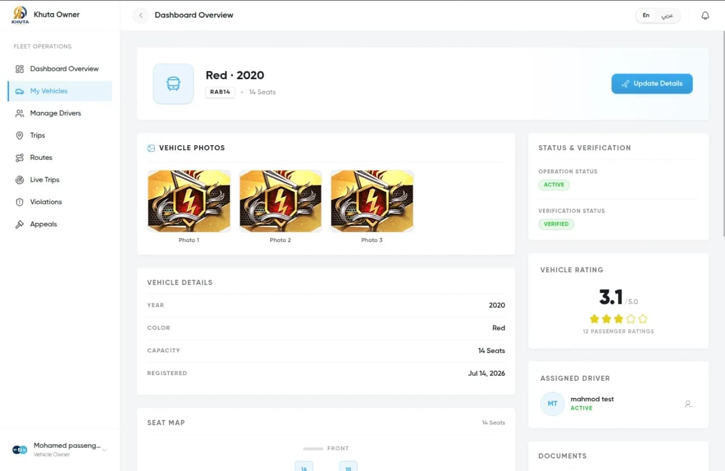
Task: Click the ACTIVE operation status badge
Action: point(554,185)
